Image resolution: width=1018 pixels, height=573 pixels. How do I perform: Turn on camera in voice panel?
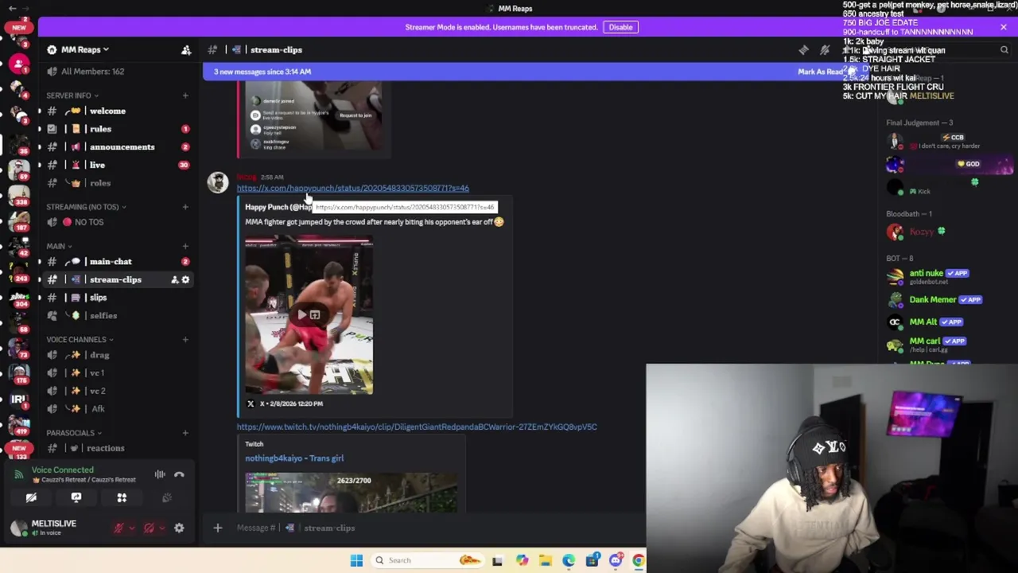pos(31,497)
